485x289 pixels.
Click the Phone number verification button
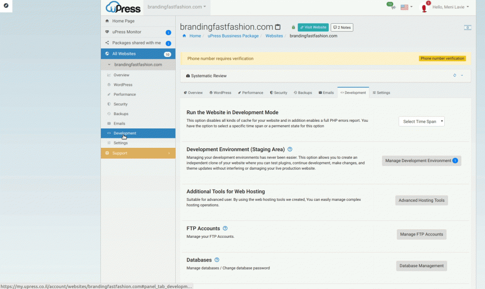click(442, 58)
